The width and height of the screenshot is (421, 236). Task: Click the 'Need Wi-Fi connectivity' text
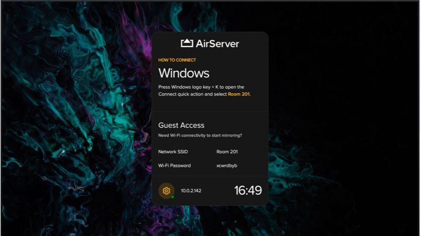click(x=200, y=135)
